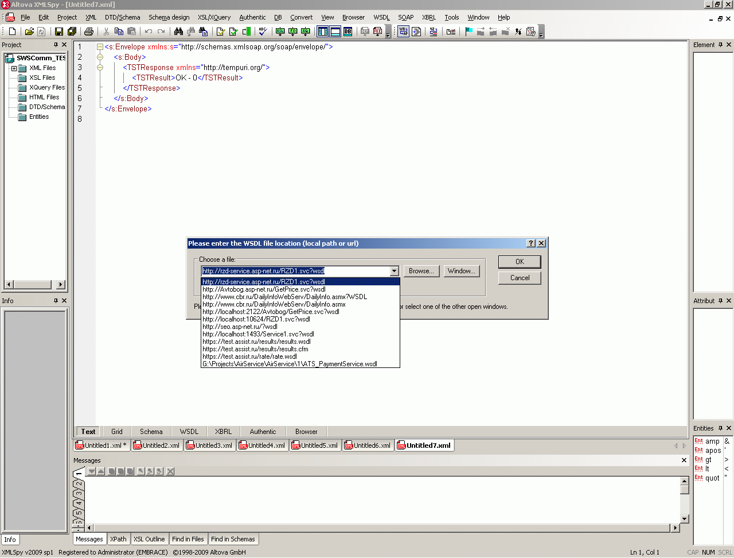Open the SOAP menu
The image size is (734, 558).
click(x=406, y=17)
